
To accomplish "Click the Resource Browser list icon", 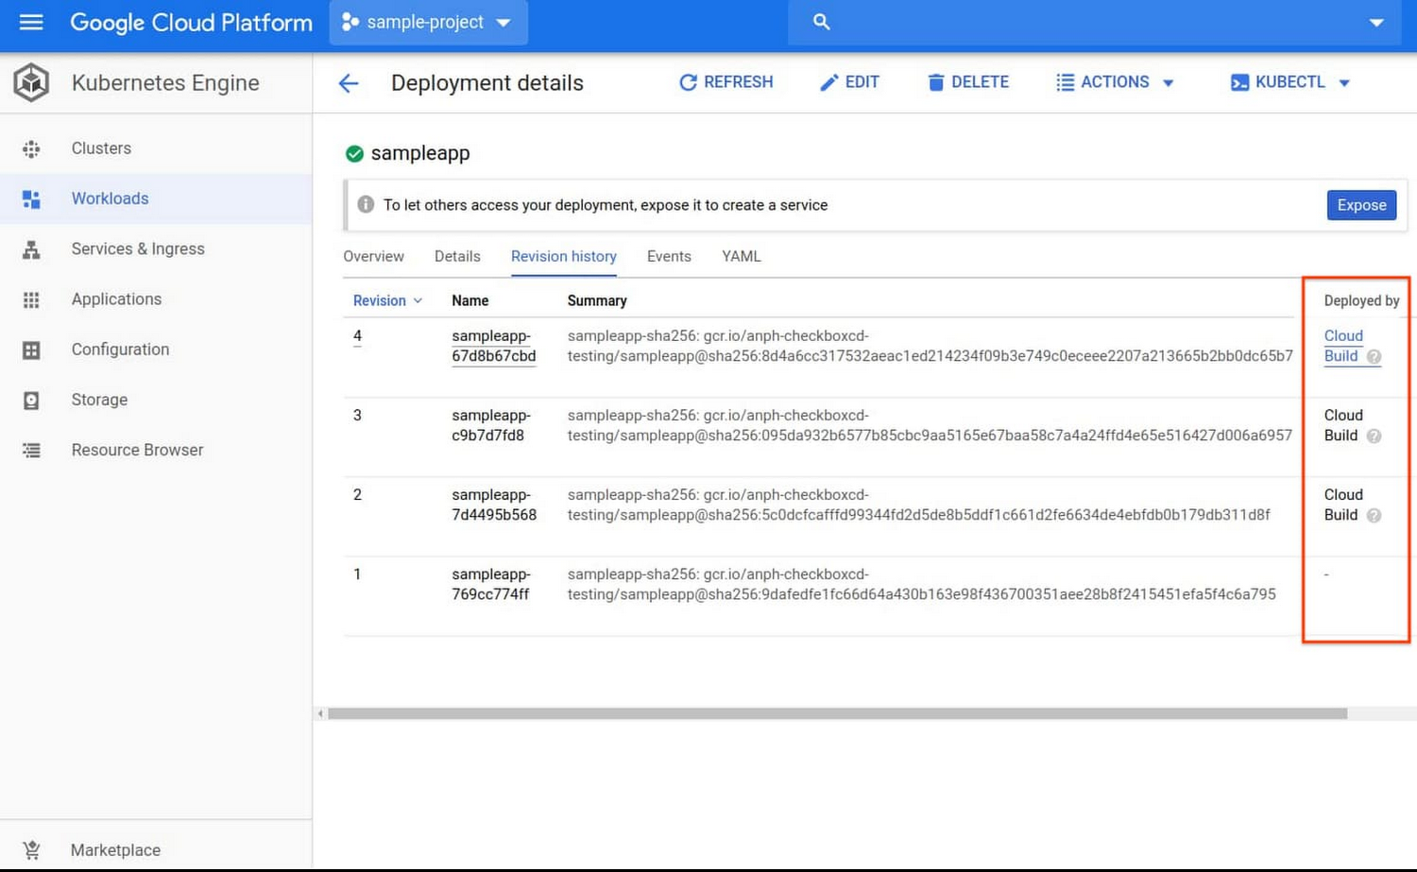I will (31, 451).
